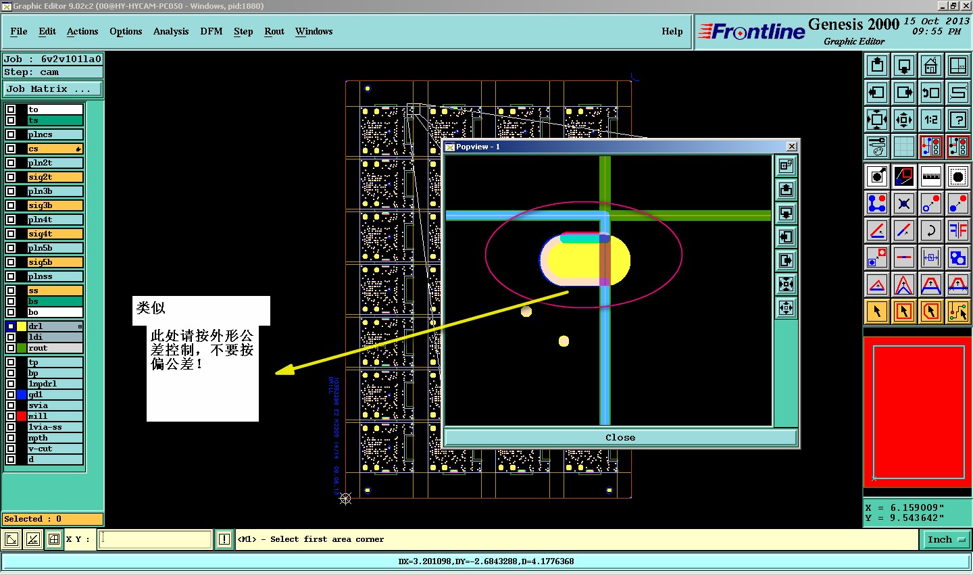
Task: Open the Inch units dropdown
Action: (946, 539)
